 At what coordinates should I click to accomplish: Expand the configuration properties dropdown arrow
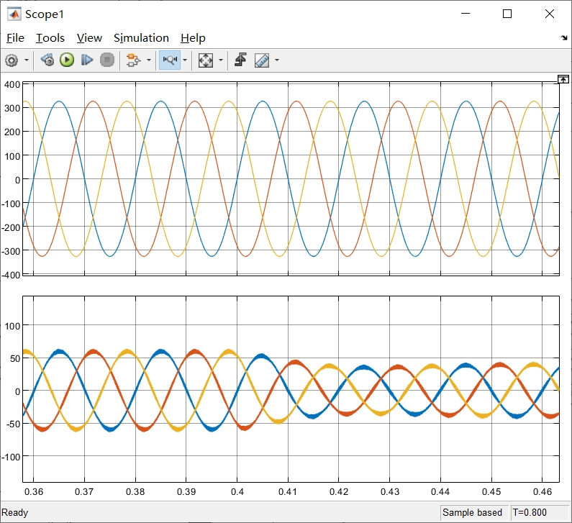27,60
